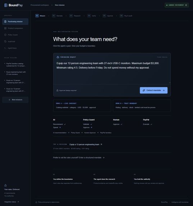
Task: Click the Audit trail clock icon
Action: tap(5, 41)
